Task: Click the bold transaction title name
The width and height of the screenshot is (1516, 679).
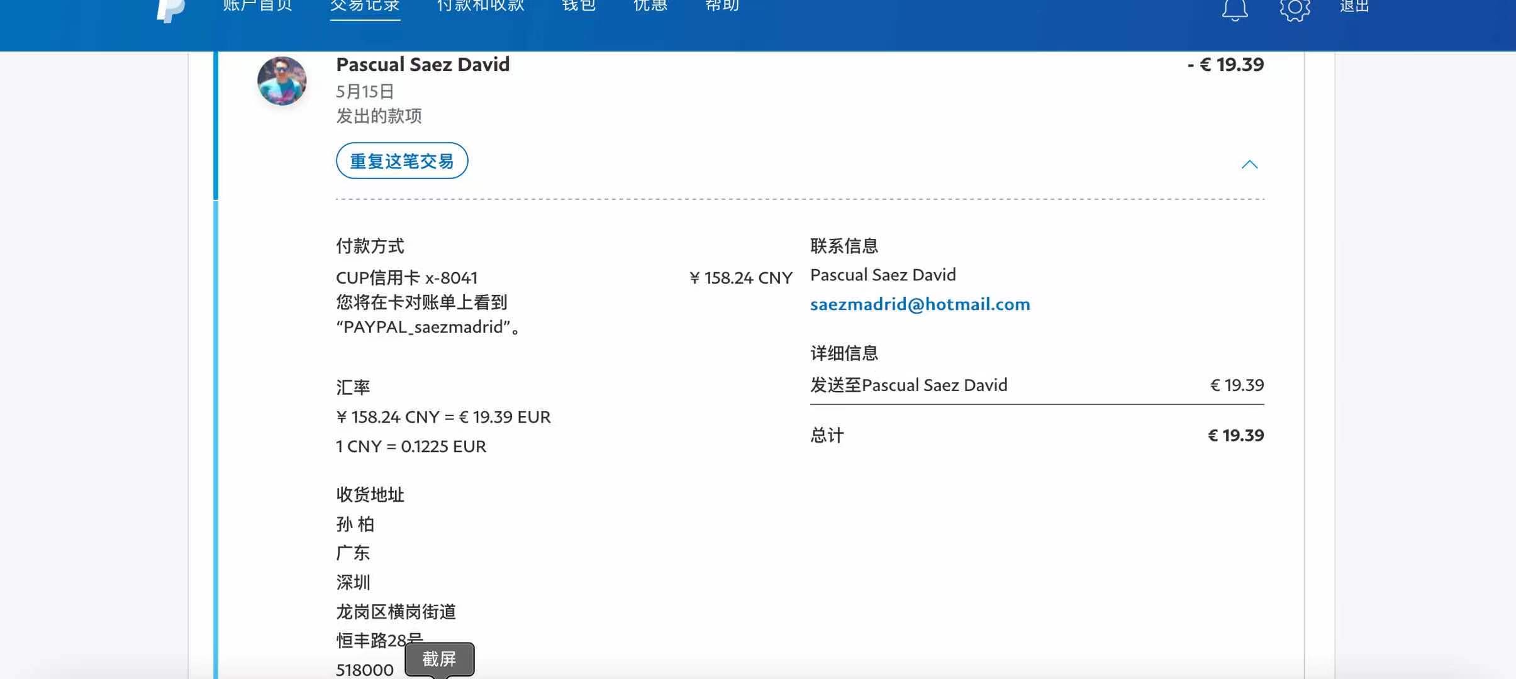Action: click(x=423, y=64)
